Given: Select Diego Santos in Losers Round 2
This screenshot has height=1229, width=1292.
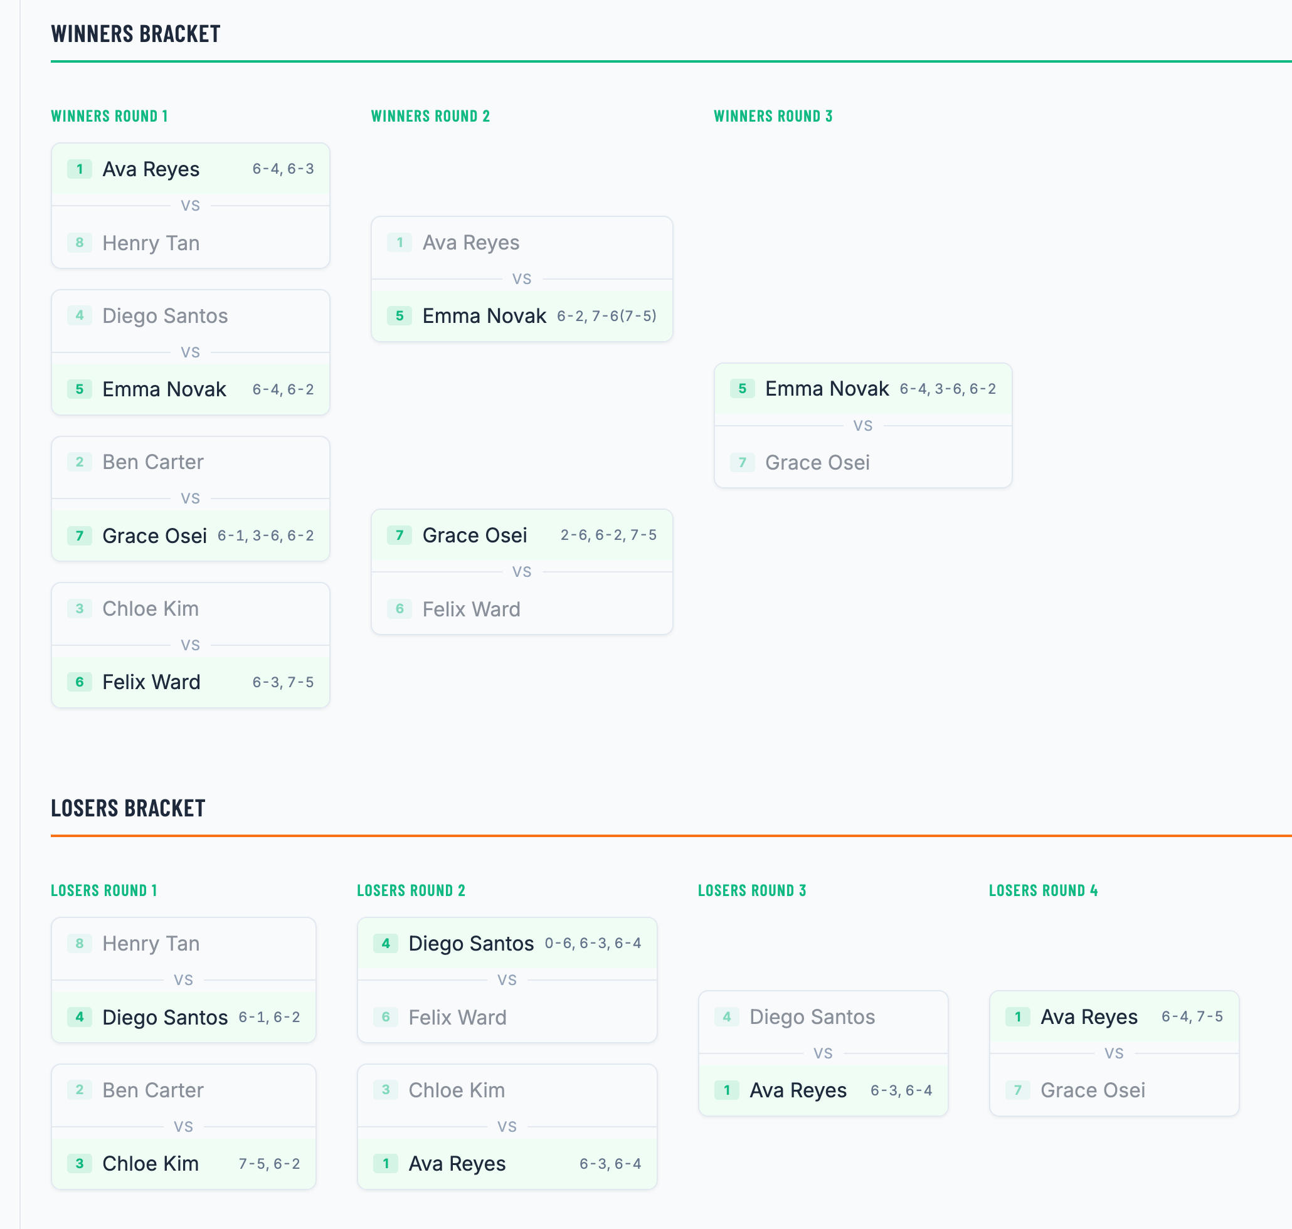Looking at the screenshot, I should tap(507, 943).
